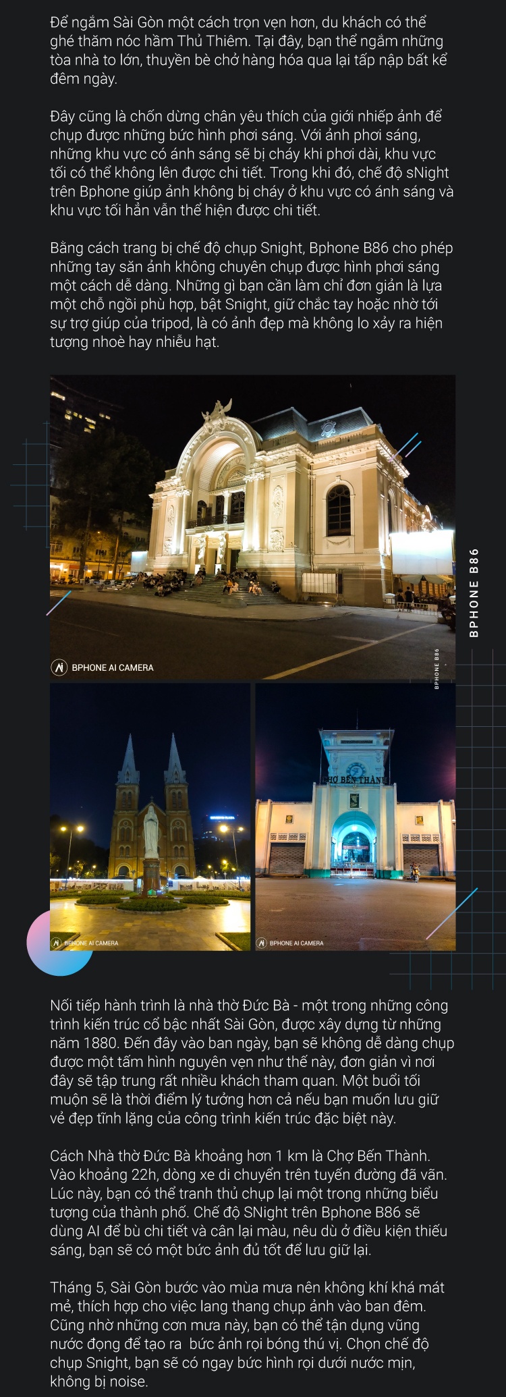Viewport: 506px width, 1397px height.
Task: Click the clock on Bến Thành market tower
Action: tap(356, 769)
